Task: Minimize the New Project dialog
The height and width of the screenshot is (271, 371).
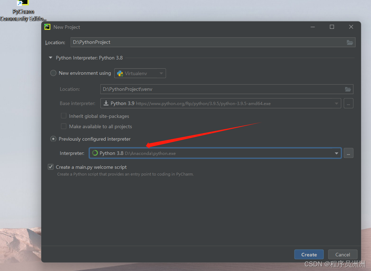Action: click(x=313, y=27)
